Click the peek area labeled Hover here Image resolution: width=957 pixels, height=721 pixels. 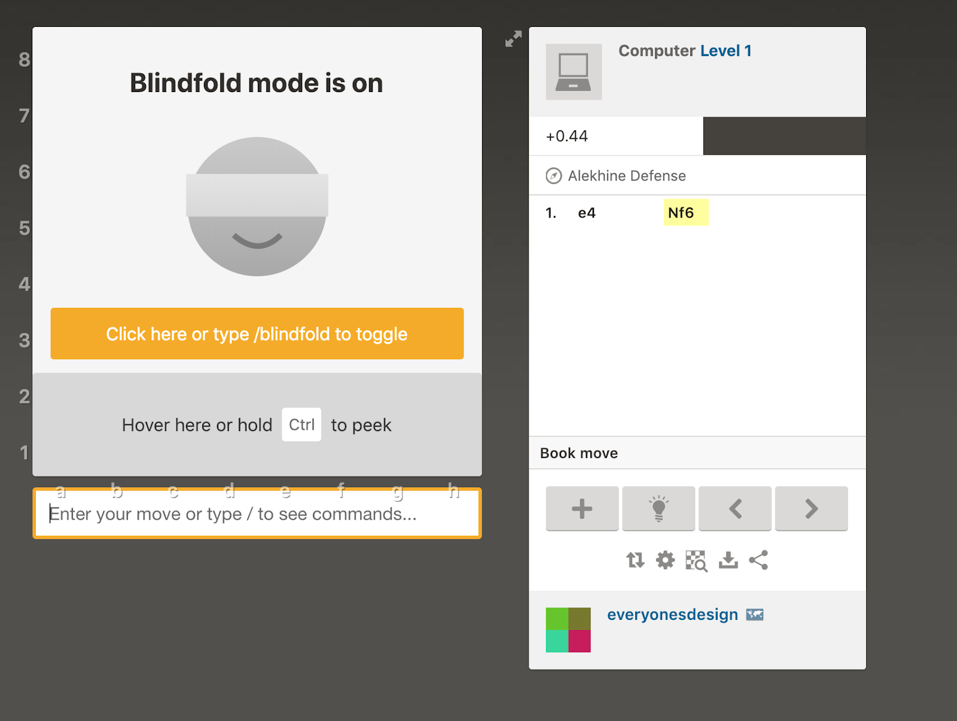click(x=257, y=424)
